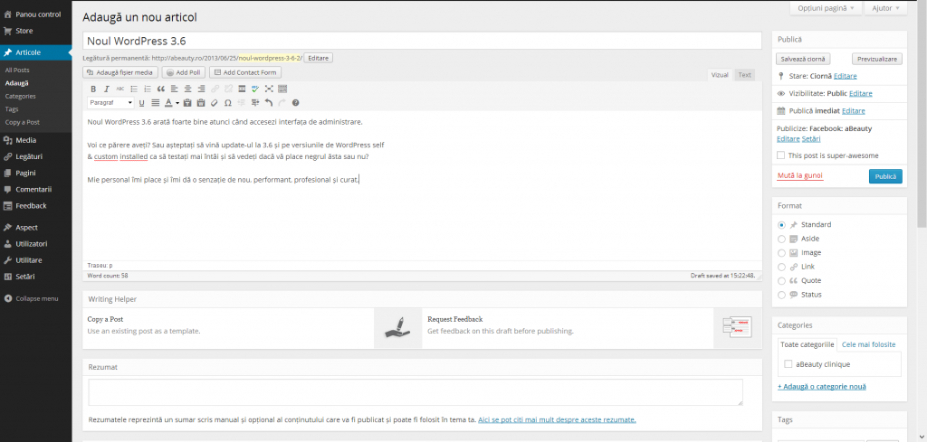Insert a custom character (Omega)
This screenshot has width=927, height=442.
click(227, 103)
